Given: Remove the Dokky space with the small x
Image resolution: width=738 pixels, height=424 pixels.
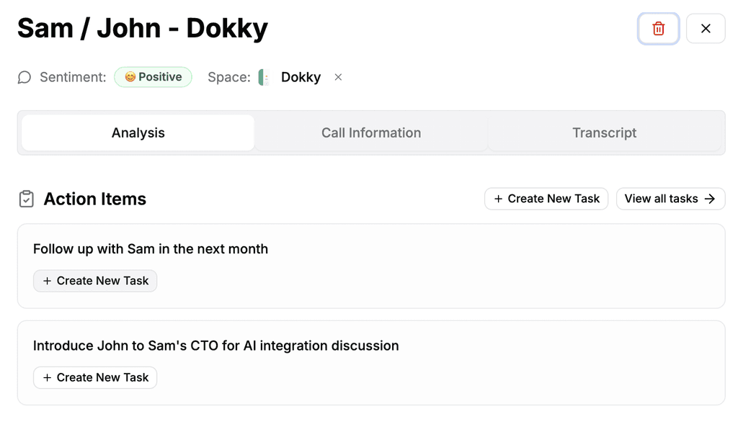Looking at the screenshot, I should point(338,78).
